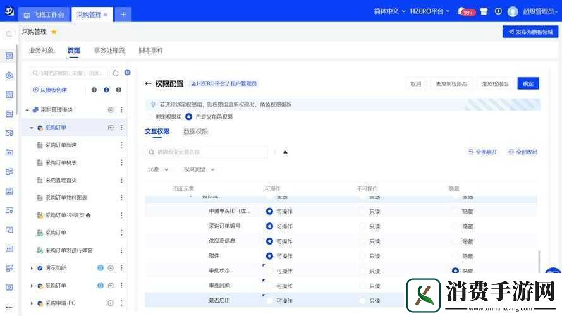Switch to the 数据权限 tab
The height and width of the screenshot is (316, 562).
[x=195, y=131]
